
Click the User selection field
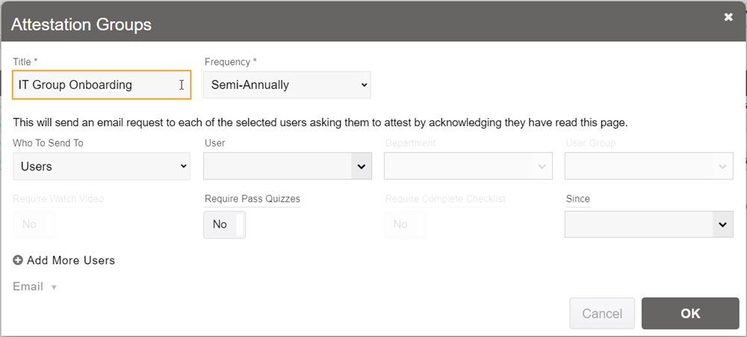[x=277, y=167]
